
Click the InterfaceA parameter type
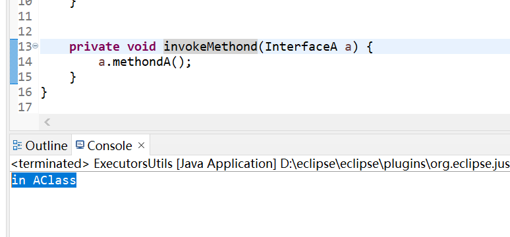[x=301, y=47]
